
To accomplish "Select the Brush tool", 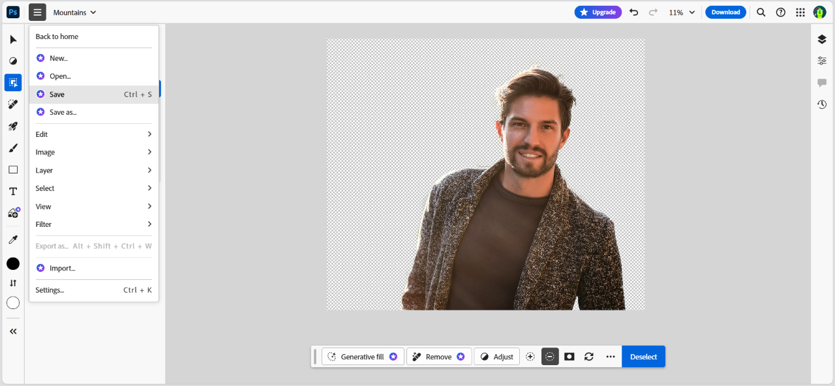I will pyautogui.click(x=13, y=148).
